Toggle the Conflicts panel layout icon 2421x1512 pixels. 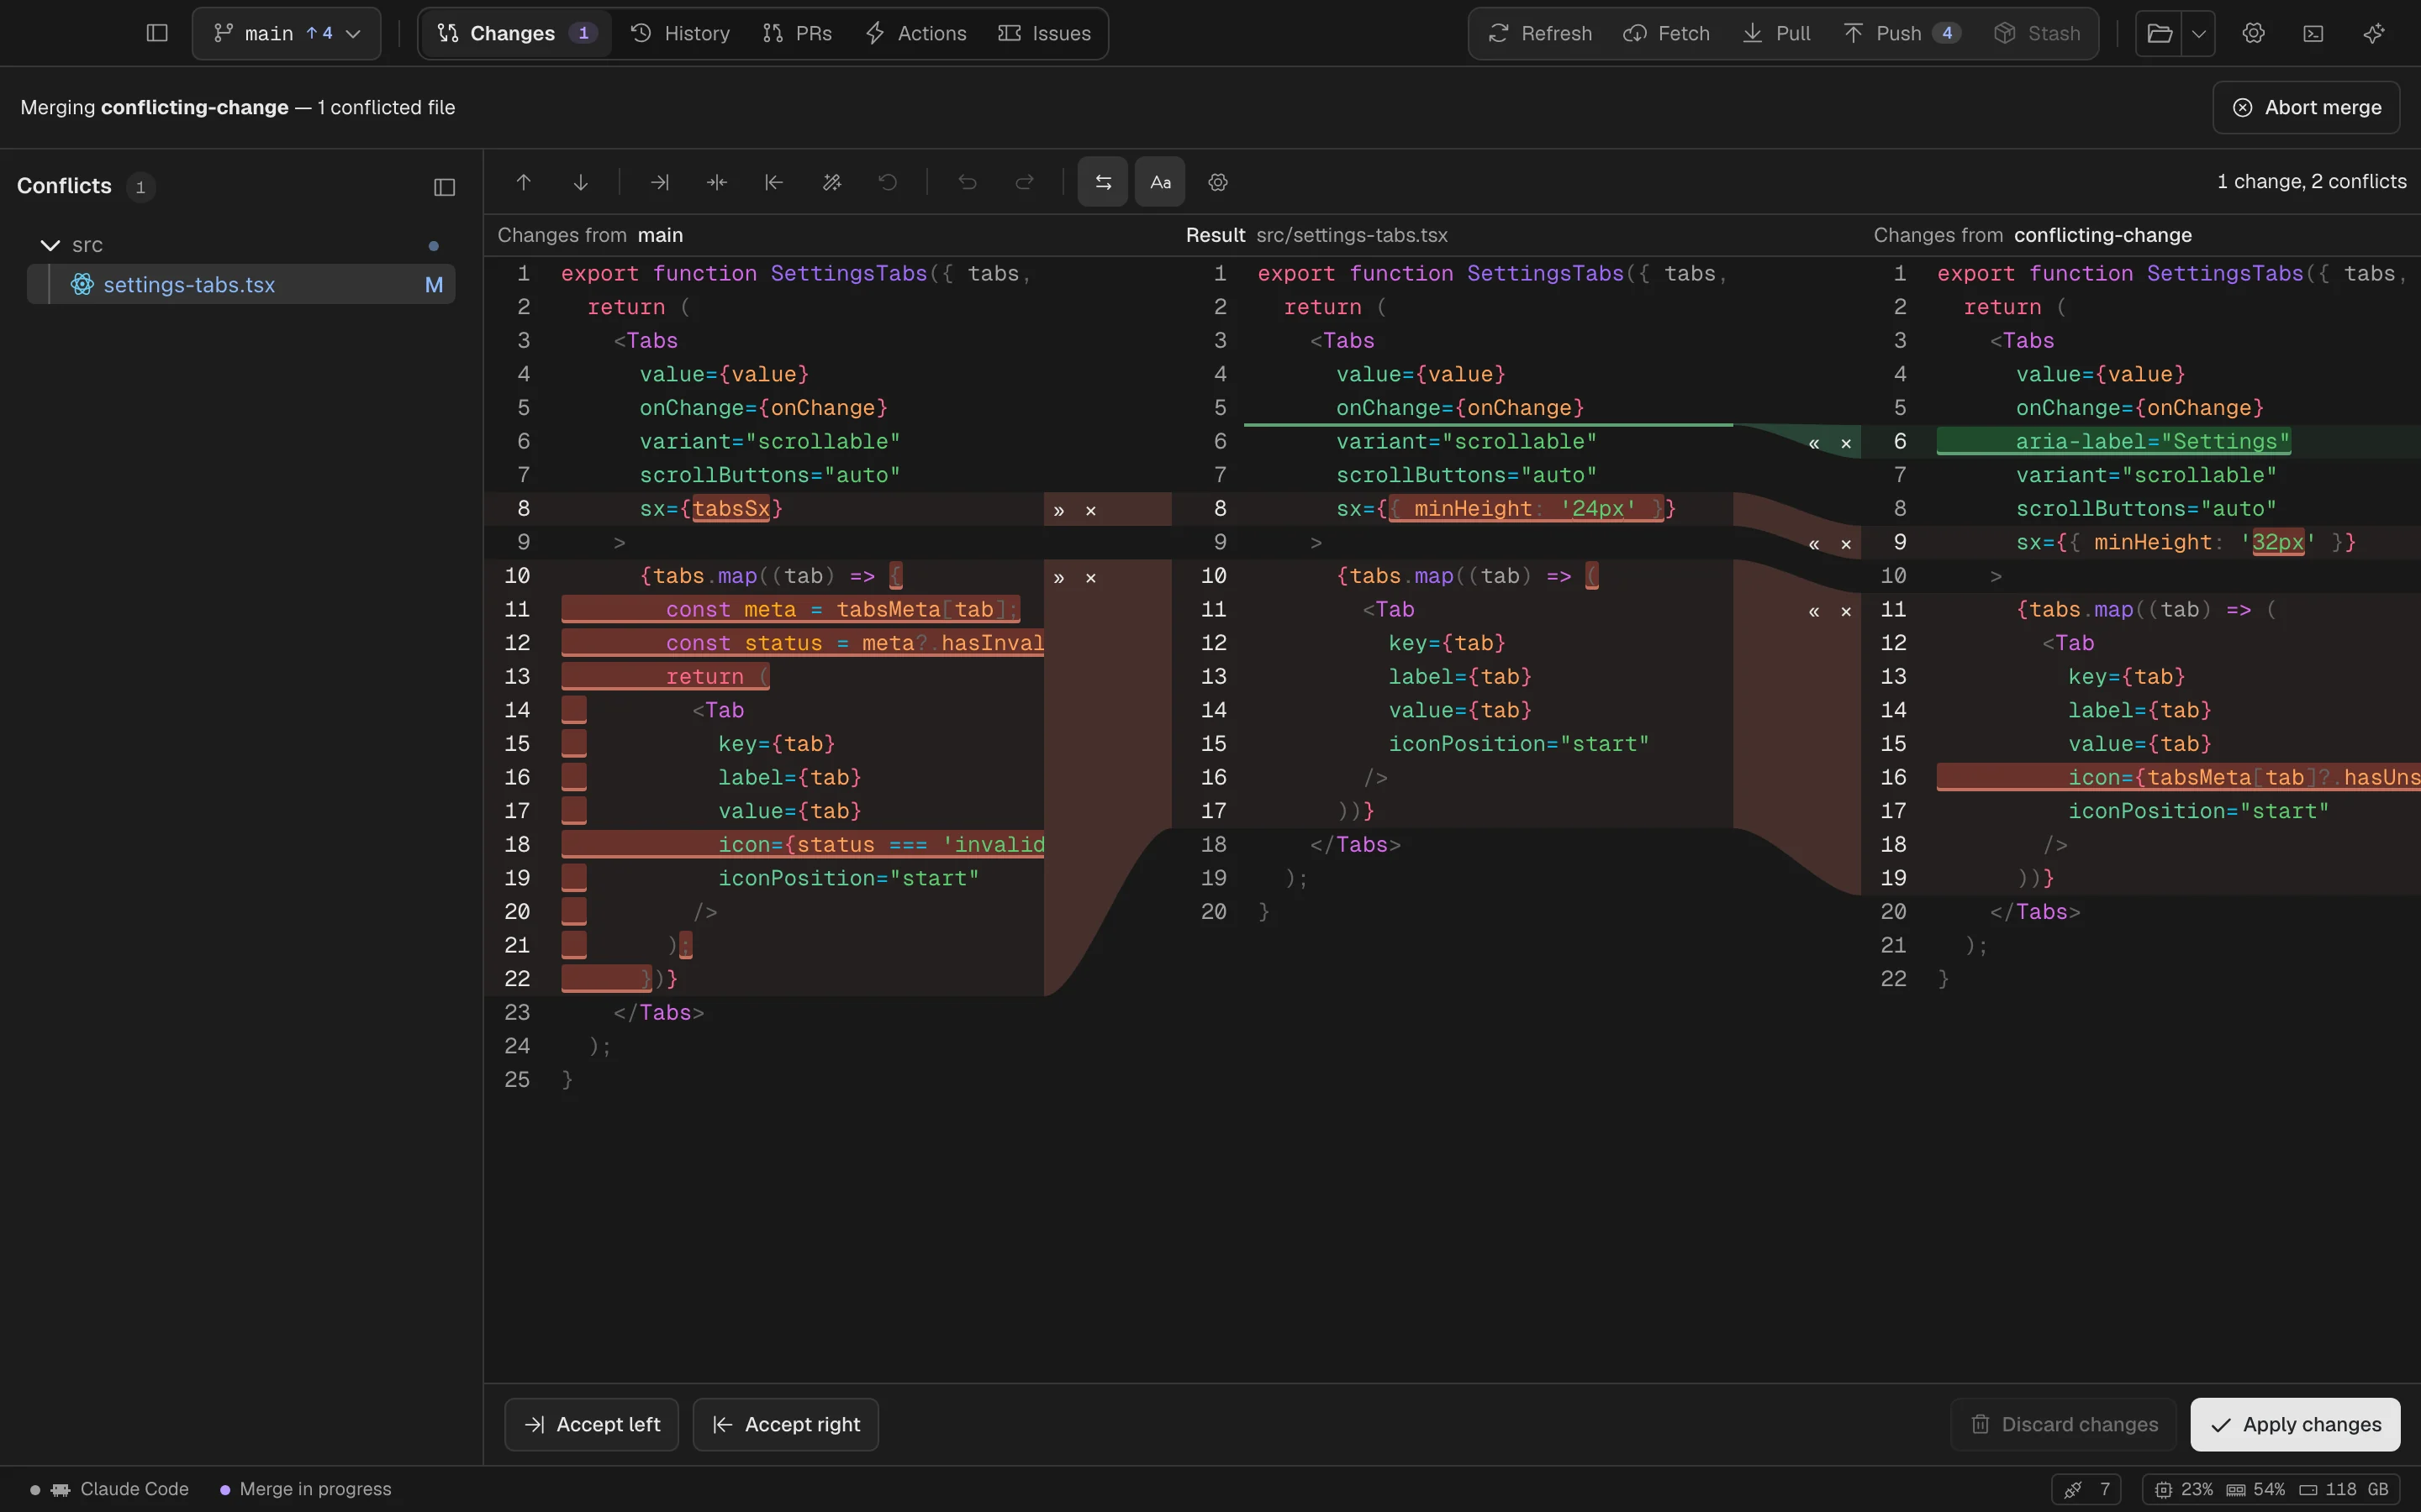click(446, 187)
